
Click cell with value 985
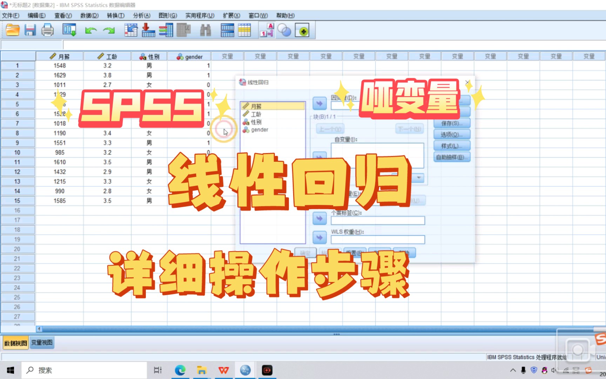(60, 152)
